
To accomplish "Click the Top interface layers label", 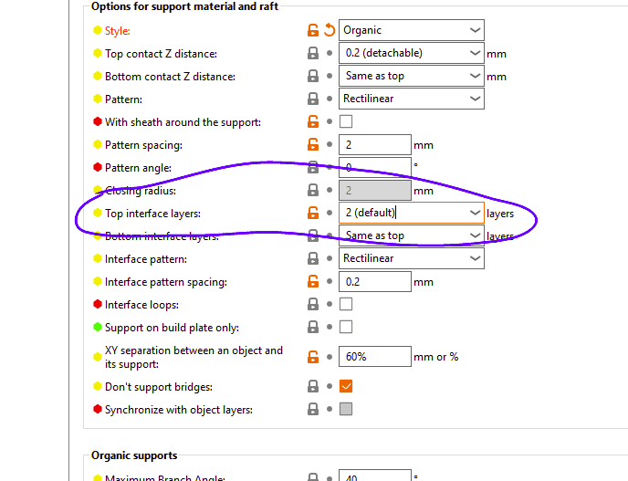I will pyautogui.click(x=152, y=214).
